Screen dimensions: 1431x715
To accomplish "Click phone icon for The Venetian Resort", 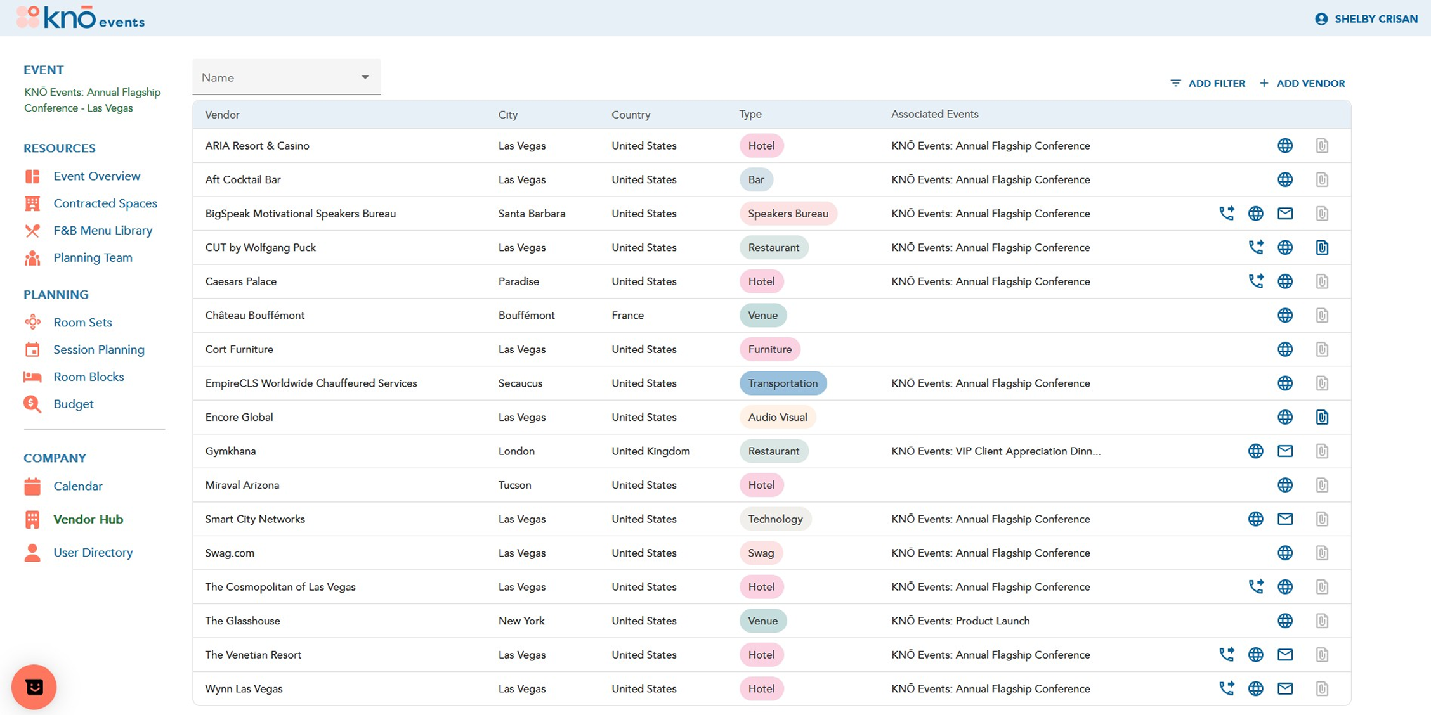I will [1226, 654].
